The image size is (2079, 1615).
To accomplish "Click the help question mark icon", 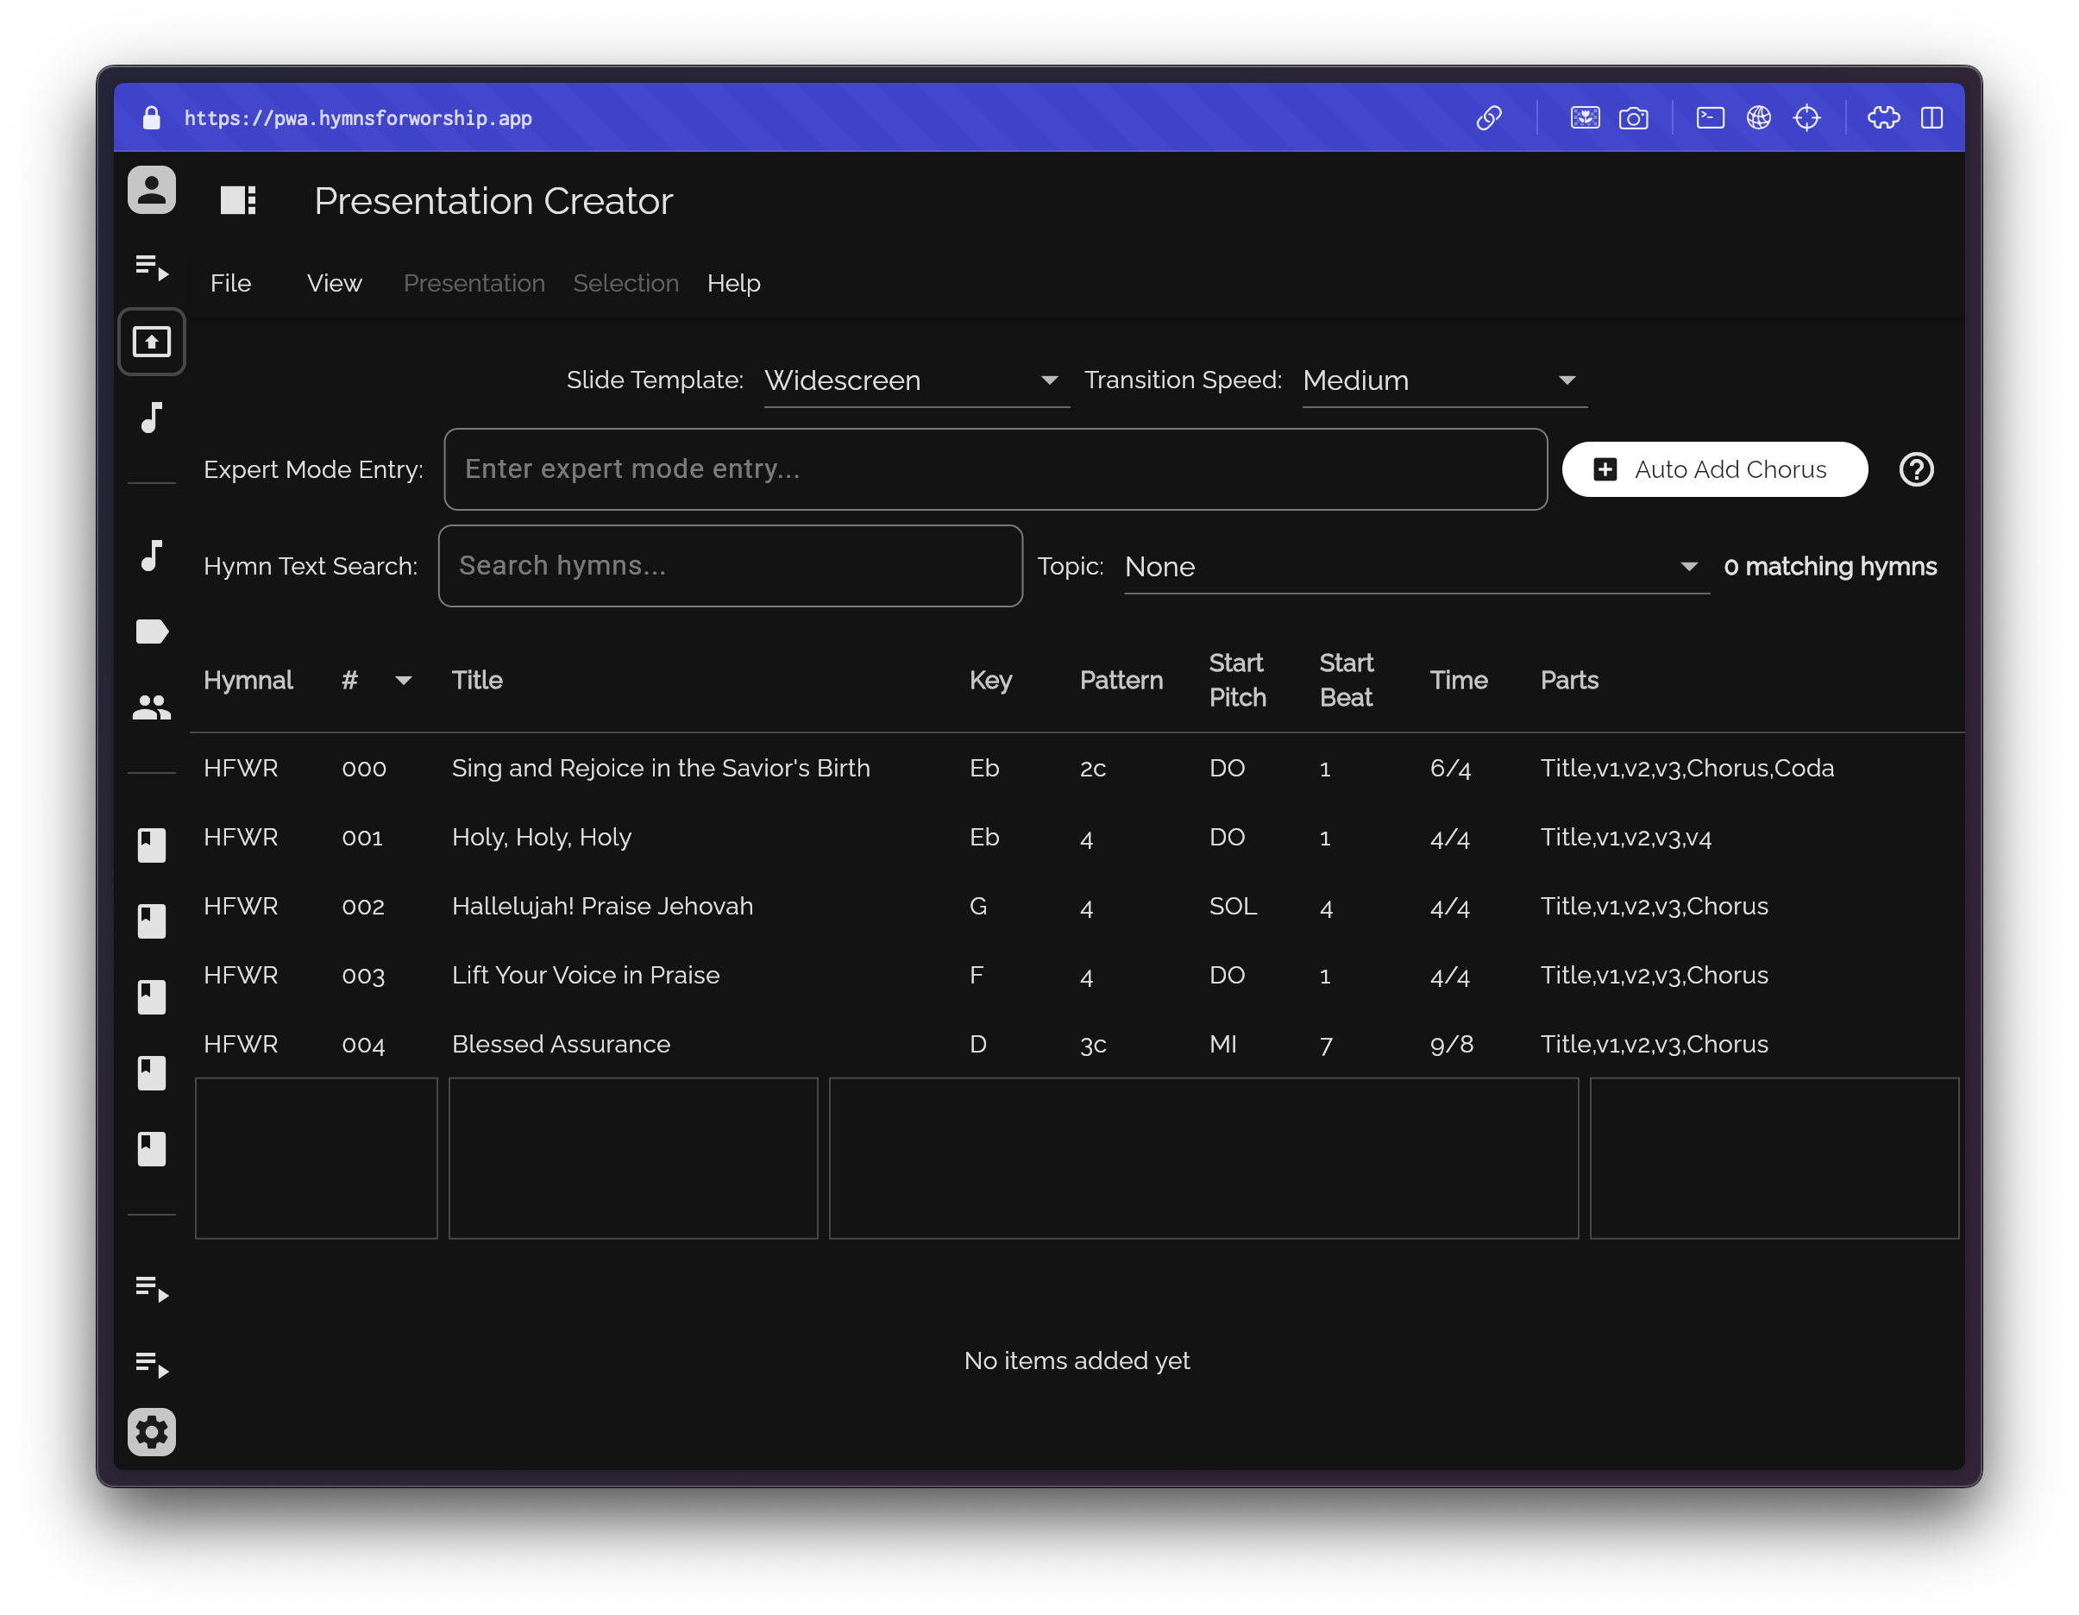I will pos(1916,469).
